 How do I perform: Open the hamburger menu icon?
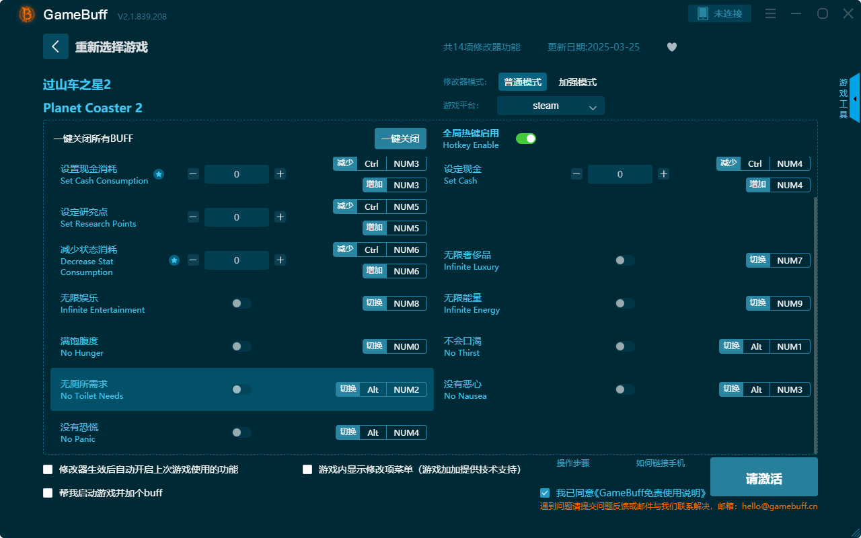(x=770, y=13)
